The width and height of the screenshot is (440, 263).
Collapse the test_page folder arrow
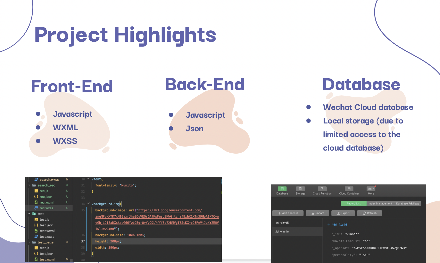pos(29,242)
